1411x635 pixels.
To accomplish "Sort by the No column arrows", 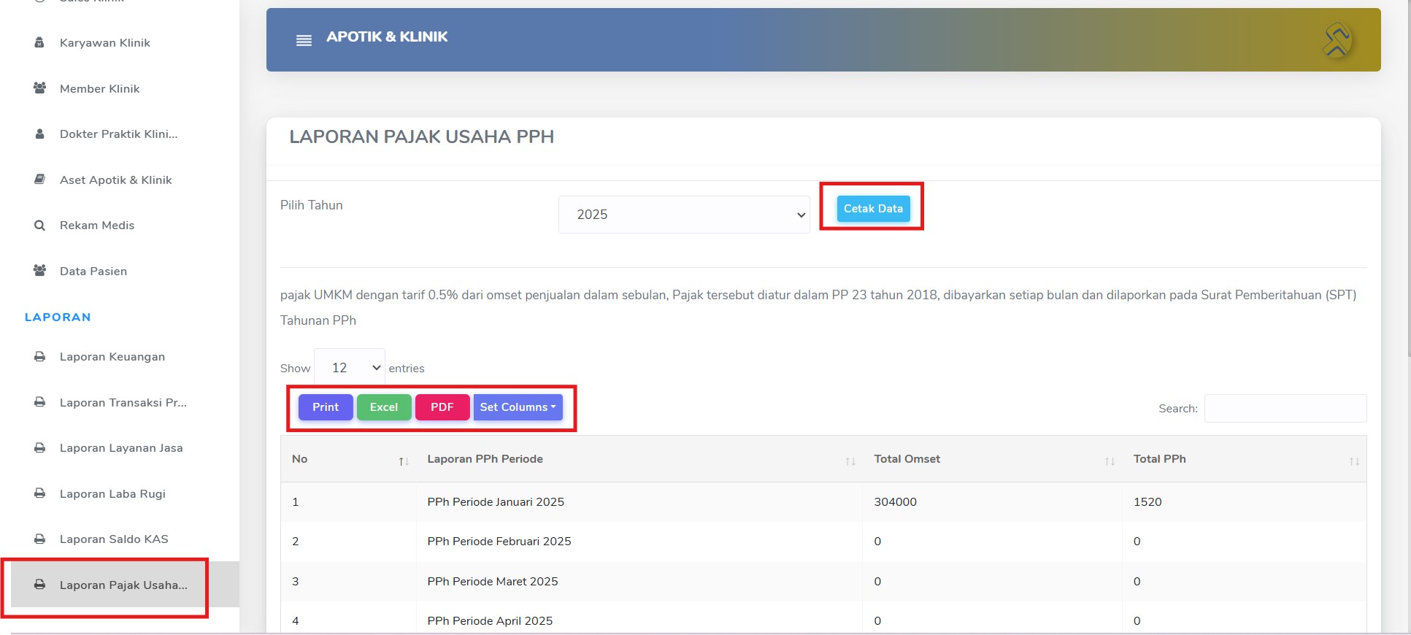I will coord(404,461).
